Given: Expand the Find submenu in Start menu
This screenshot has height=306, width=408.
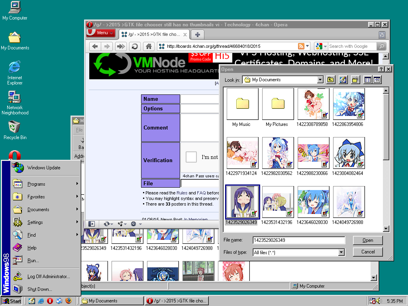Looking at the screenshot, I should tap(45, 235).
